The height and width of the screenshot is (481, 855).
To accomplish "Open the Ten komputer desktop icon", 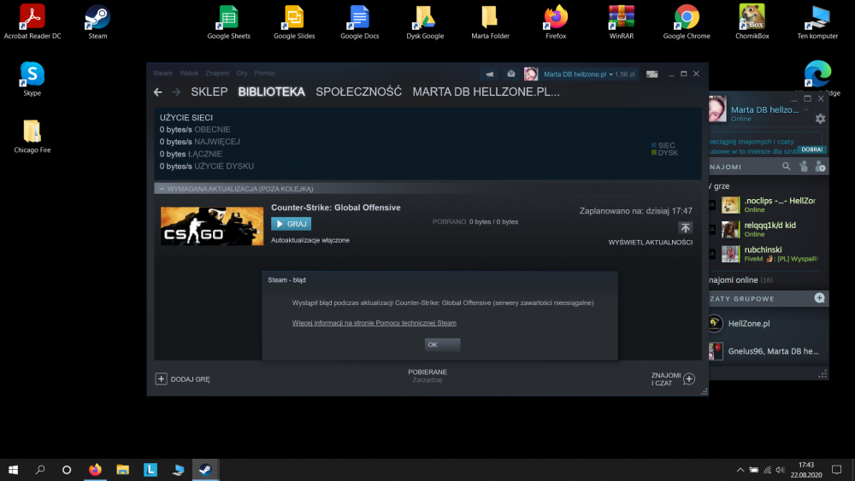I will coord(817,22).
